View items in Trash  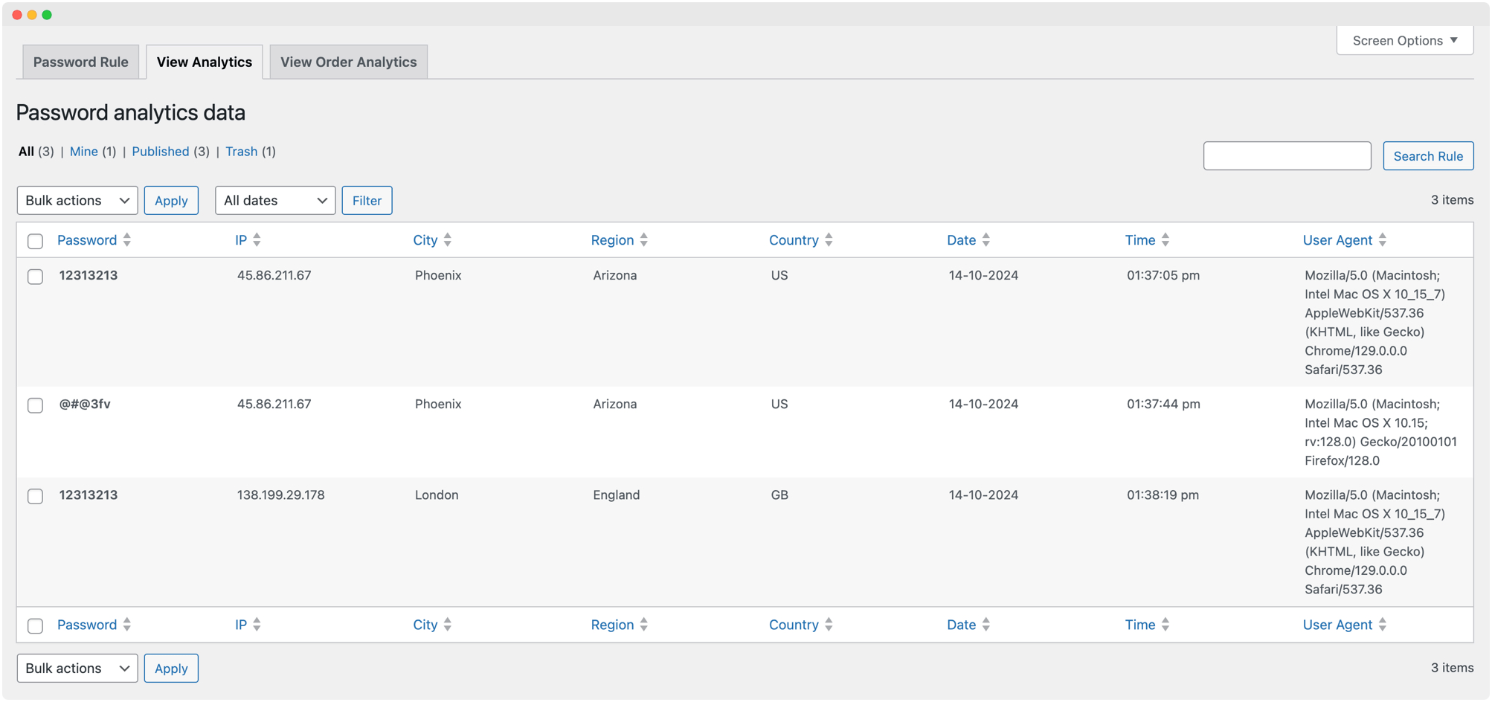click(241, 151)
